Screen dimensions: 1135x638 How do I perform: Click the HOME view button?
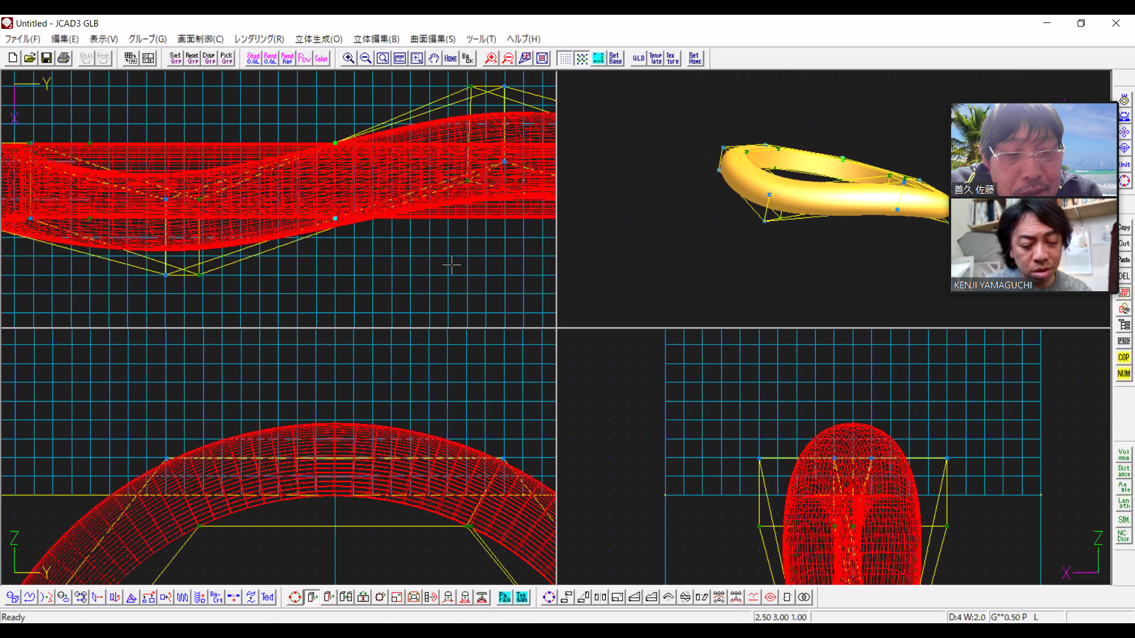(x=451, y=58)
